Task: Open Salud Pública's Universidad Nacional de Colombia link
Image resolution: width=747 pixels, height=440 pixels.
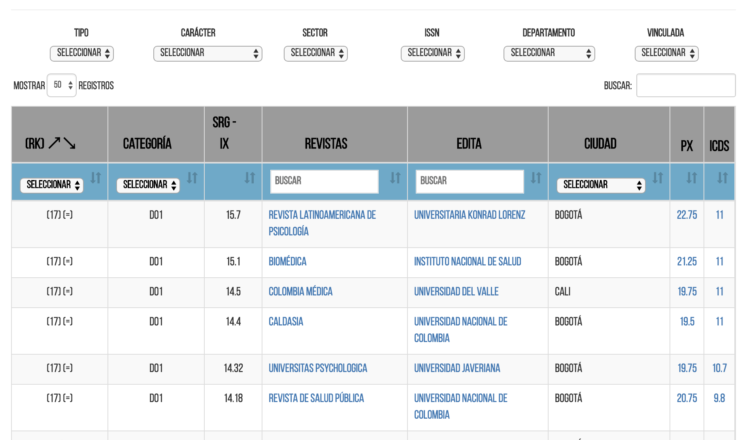Action: pyautogui.click(x=461, y=406)
